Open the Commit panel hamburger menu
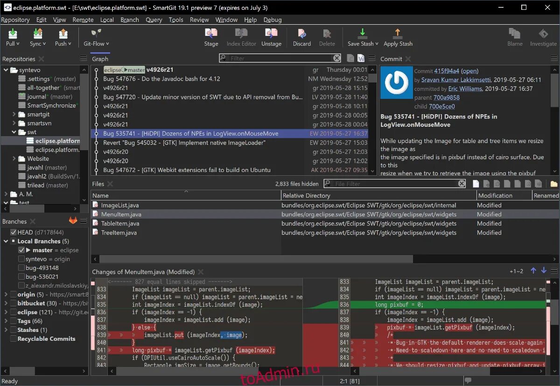The image size is (560, 386). (x=555, y=59)
